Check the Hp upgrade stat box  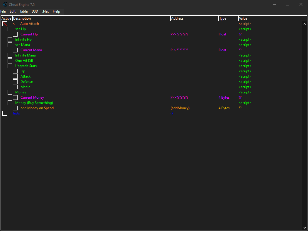(x=15, y=71)
